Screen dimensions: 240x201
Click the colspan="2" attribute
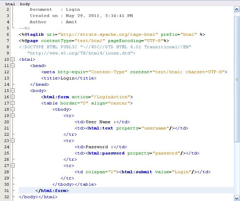[101, 172]
